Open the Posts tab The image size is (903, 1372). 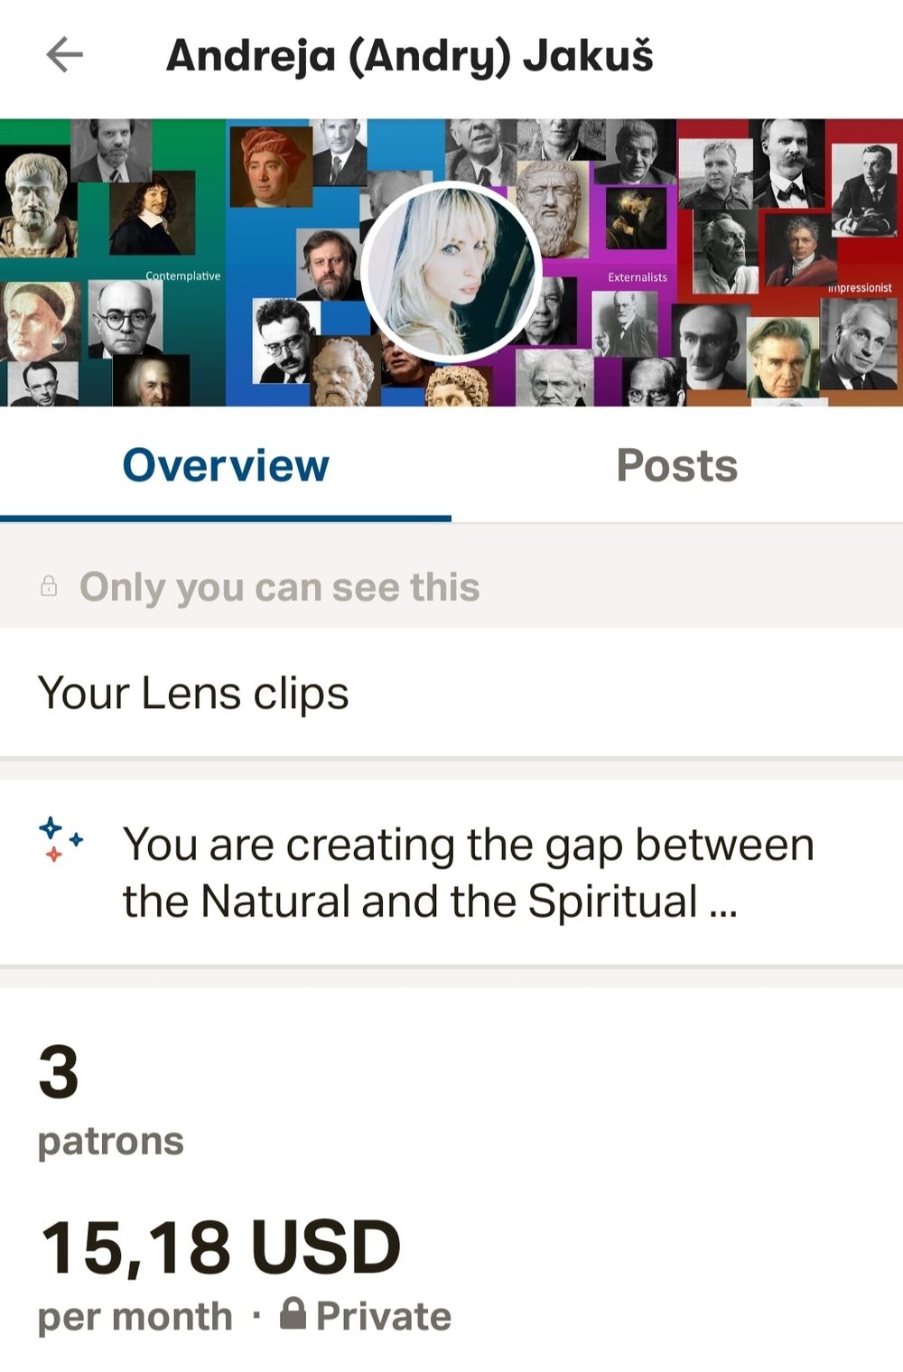click(676, 466)
